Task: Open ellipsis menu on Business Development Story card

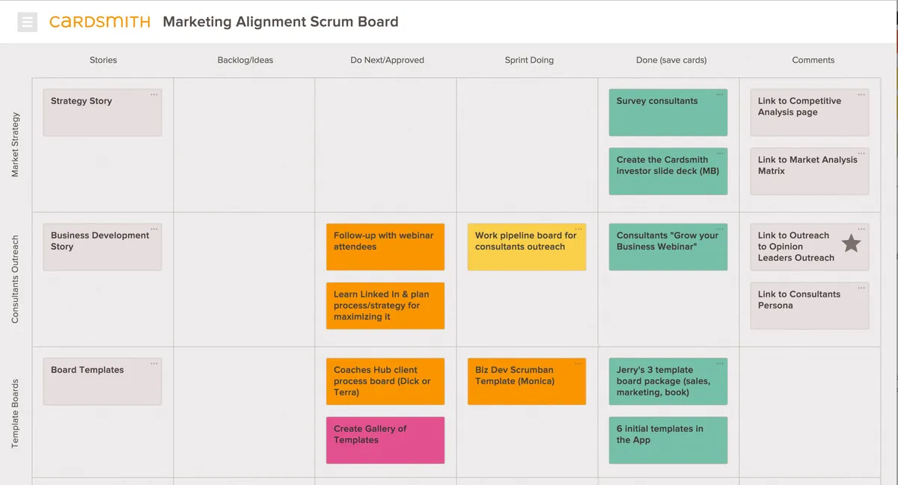Action: coord(154,229)
